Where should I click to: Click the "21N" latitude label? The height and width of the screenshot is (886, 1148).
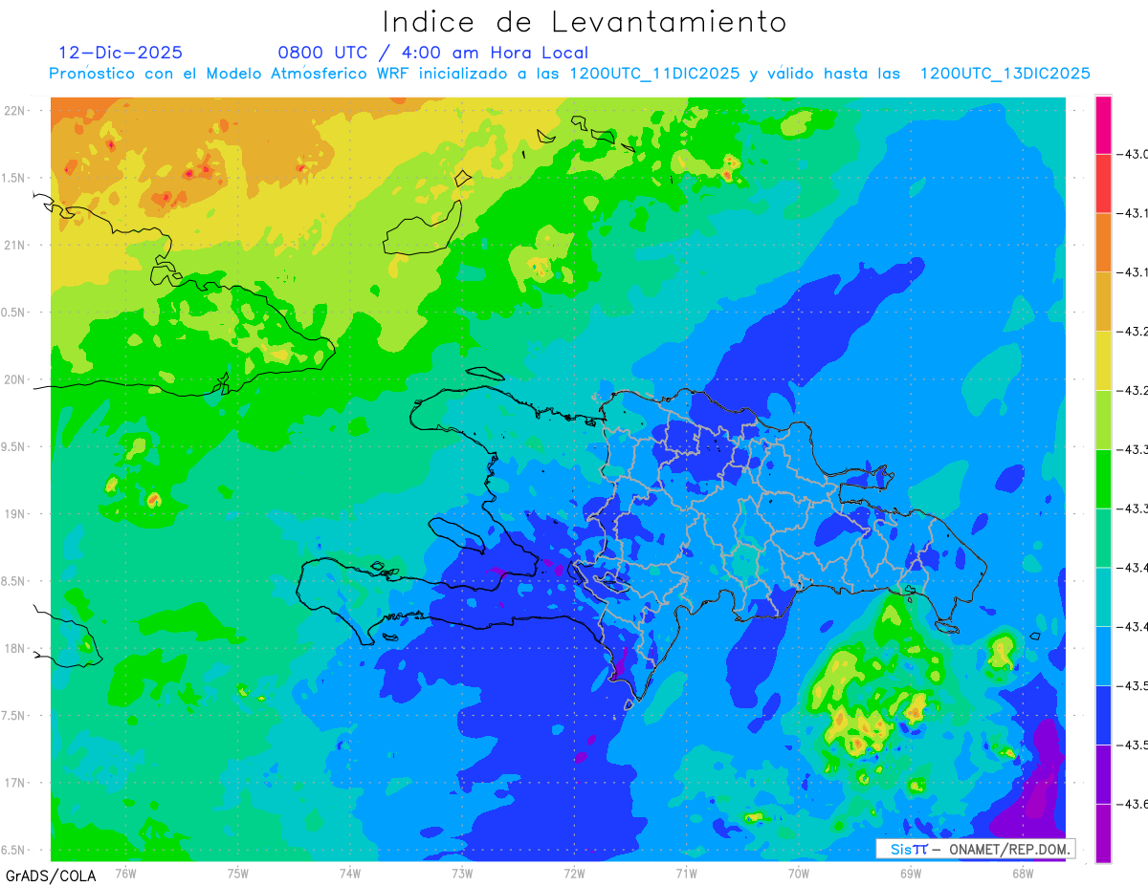click(14, 245)
